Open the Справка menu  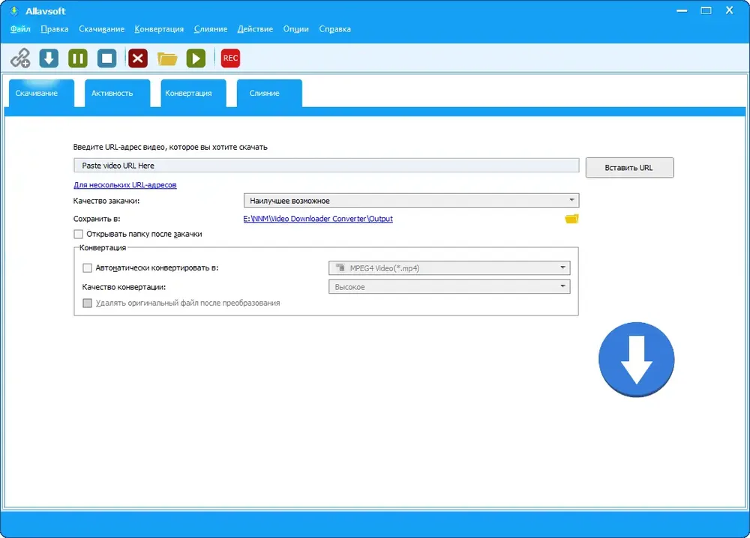point(334,29)
